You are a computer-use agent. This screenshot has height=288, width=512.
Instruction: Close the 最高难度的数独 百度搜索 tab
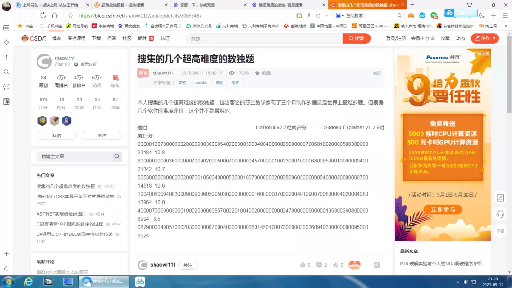click(x=324, y=5)
